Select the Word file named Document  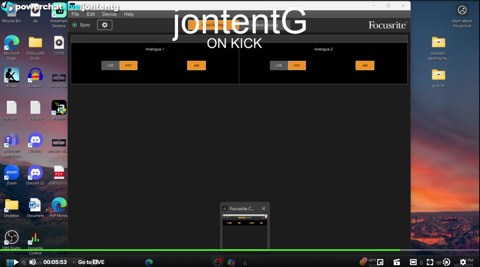[x=35, y=208]
